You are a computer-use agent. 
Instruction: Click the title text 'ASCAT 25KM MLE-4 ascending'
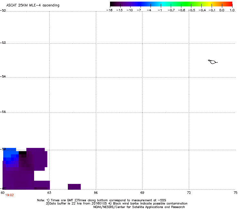coord(33,5)
